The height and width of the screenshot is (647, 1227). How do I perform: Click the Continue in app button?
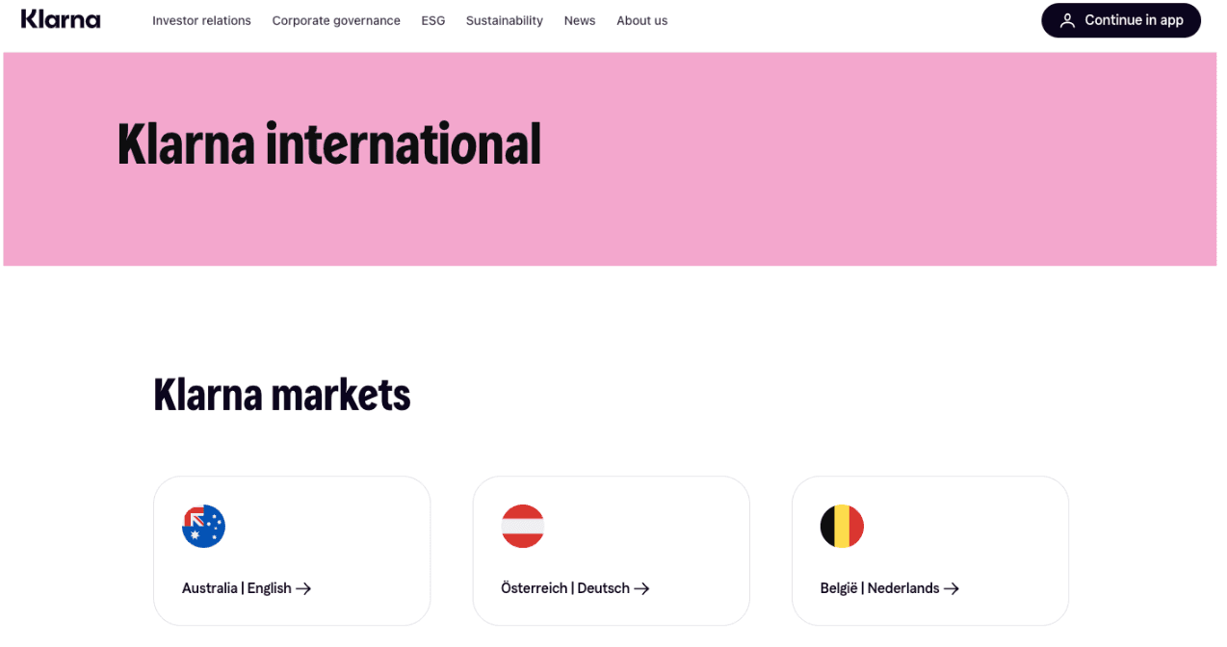click(x=1121, y=20)
